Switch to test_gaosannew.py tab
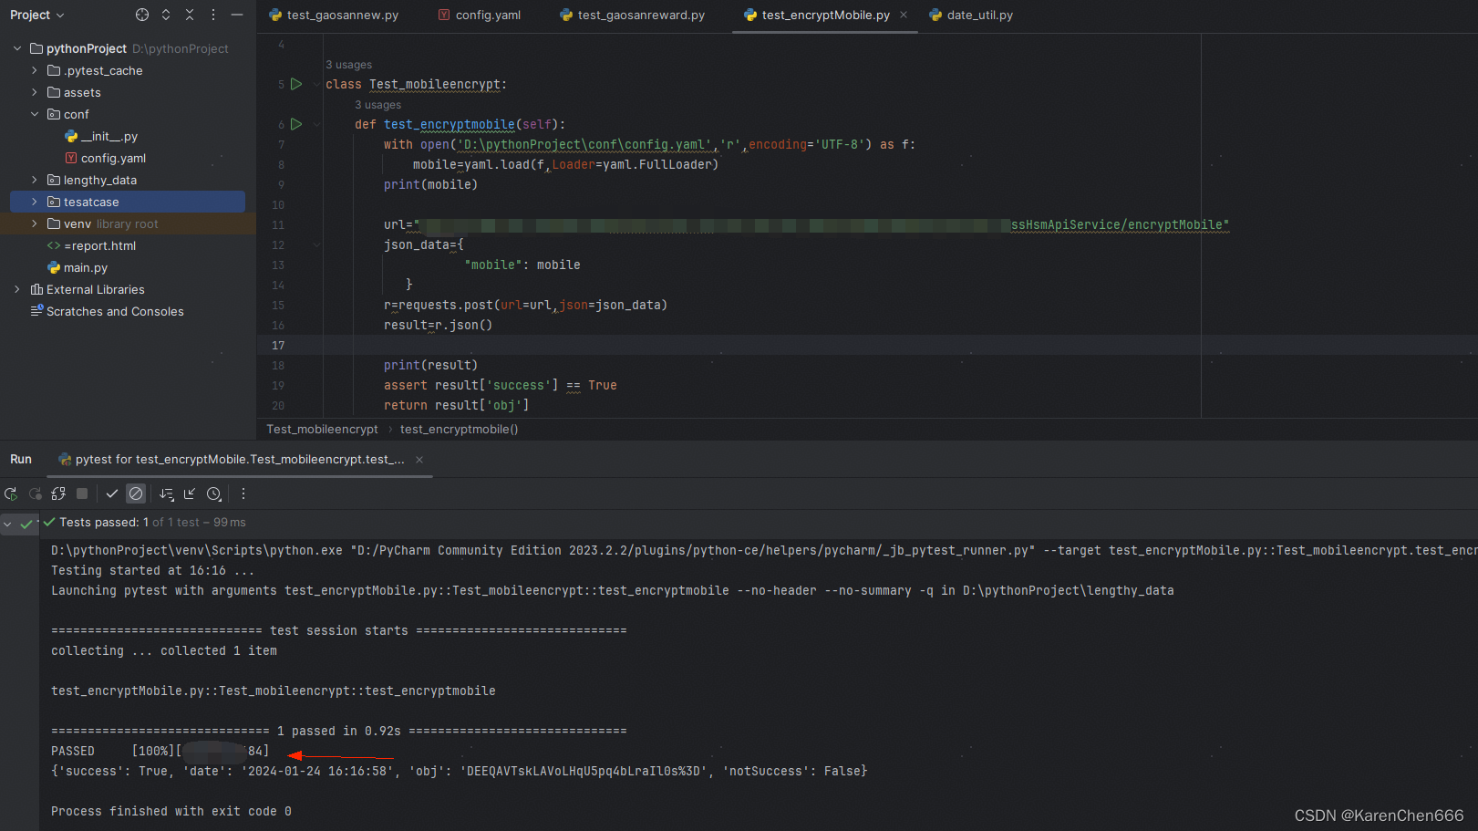Viewport: 1478px width, 831px height. tap(334, 15)
